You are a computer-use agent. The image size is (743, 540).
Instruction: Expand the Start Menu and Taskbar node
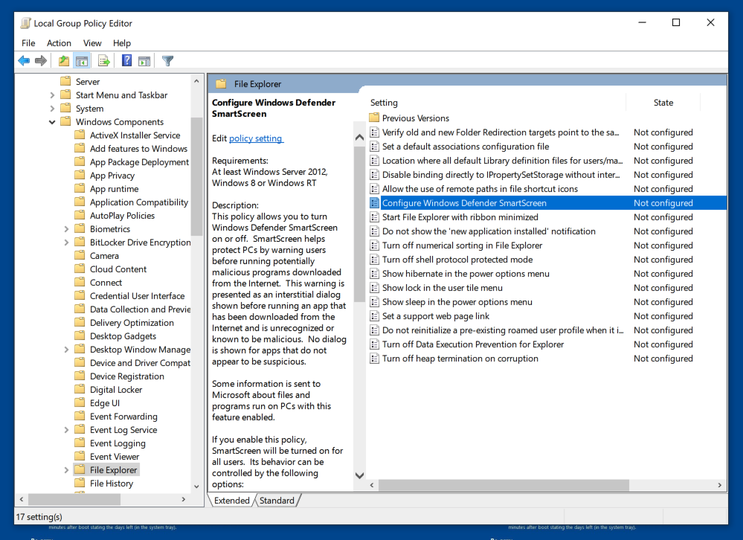click(x=53, y=95)
